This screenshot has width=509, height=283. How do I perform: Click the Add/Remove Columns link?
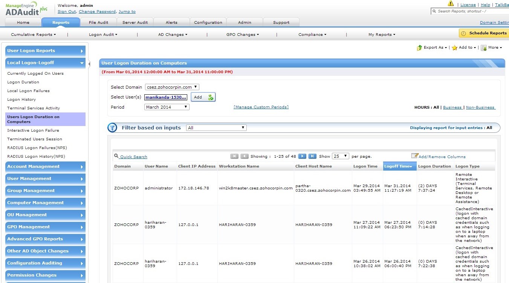(x=442, y=157)
